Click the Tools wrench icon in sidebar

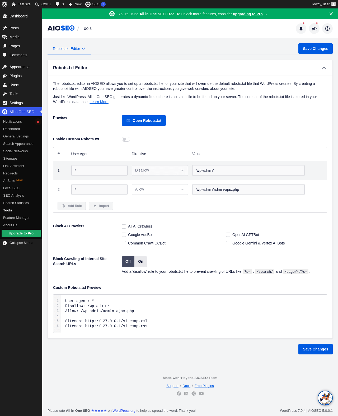pyautogui.click(x=5, y=94)
